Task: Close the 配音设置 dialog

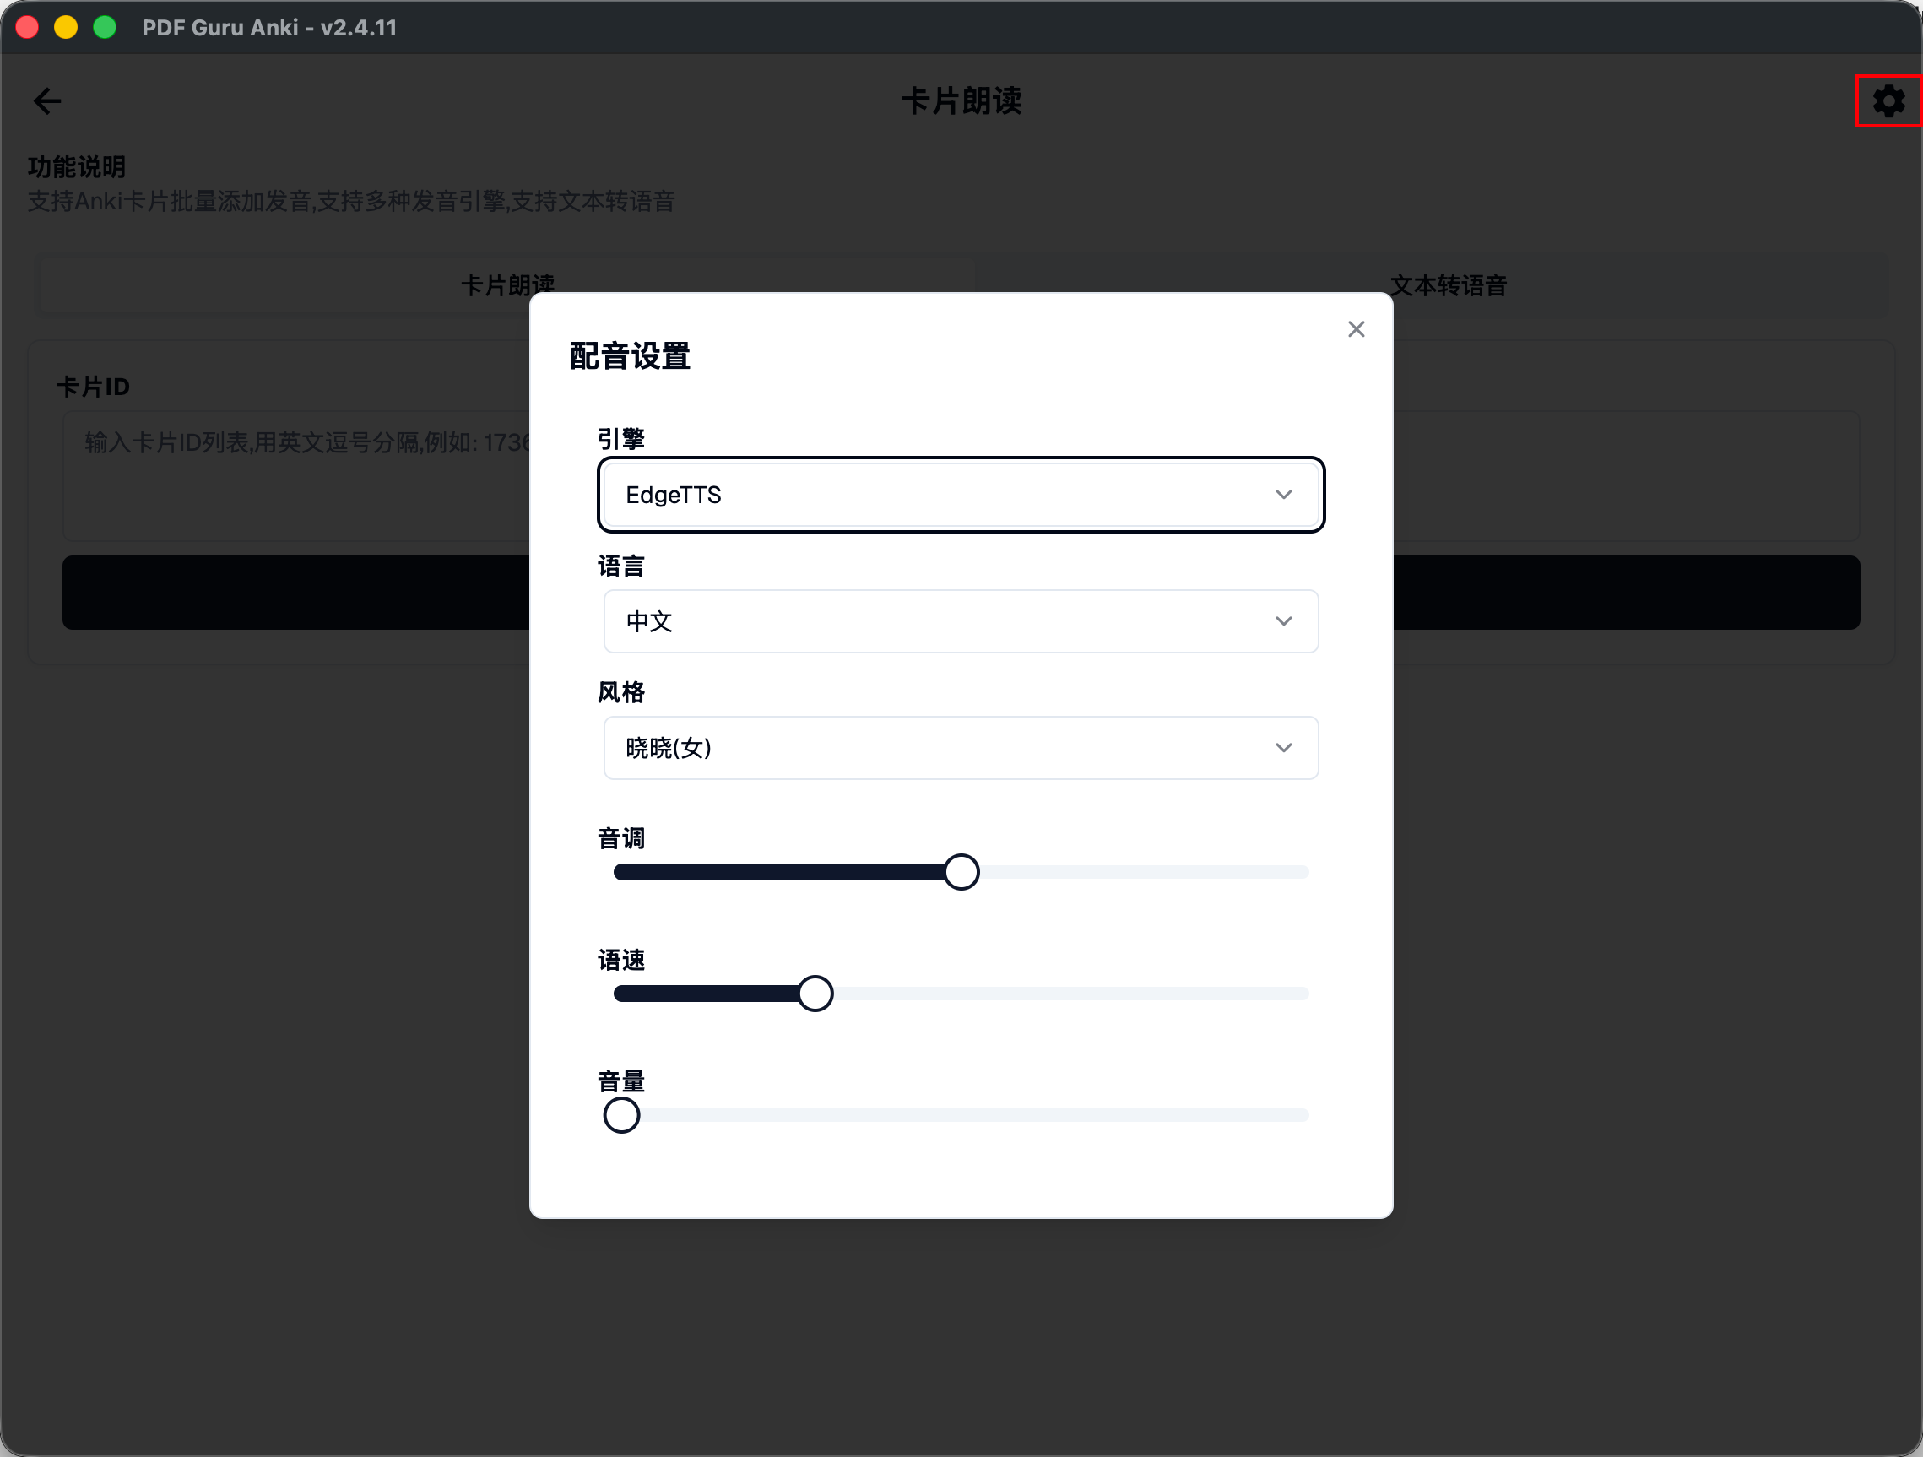Action: tap(1356, 329)
